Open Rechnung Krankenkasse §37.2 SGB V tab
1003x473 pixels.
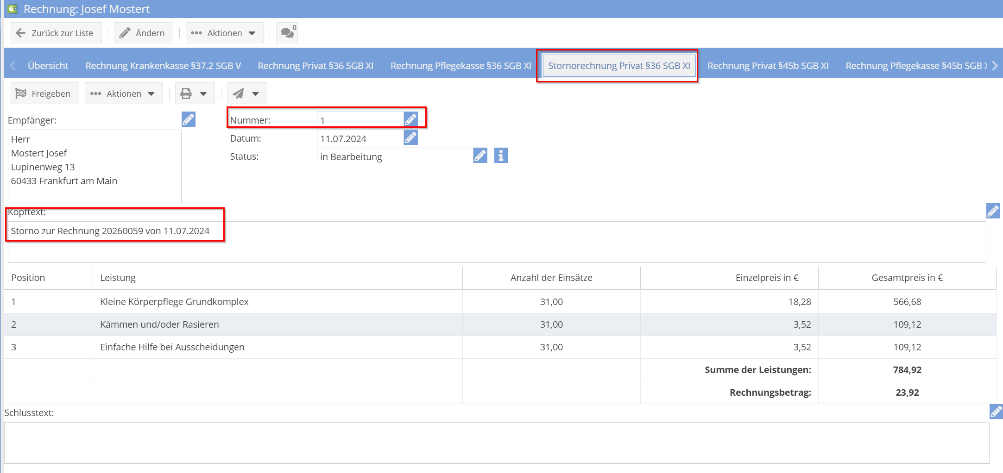pyautogui.click(x=163, y=66)
